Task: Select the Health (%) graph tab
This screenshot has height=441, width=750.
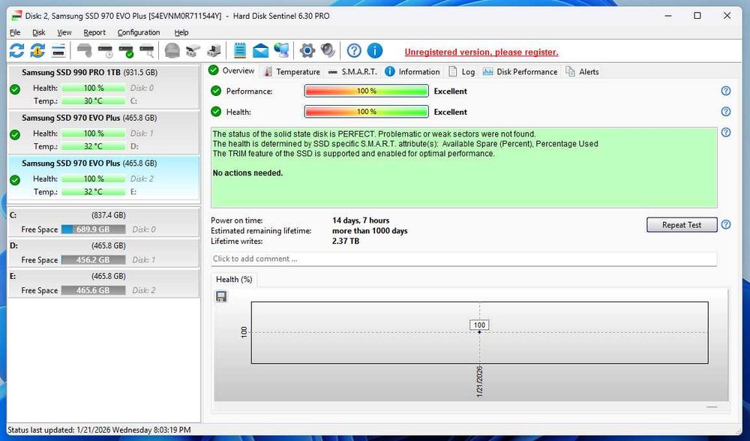Action: point(234,279)
